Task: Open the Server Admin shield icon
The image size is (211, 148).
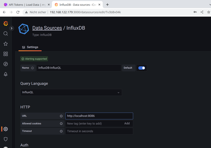Action: pos(6,139)
